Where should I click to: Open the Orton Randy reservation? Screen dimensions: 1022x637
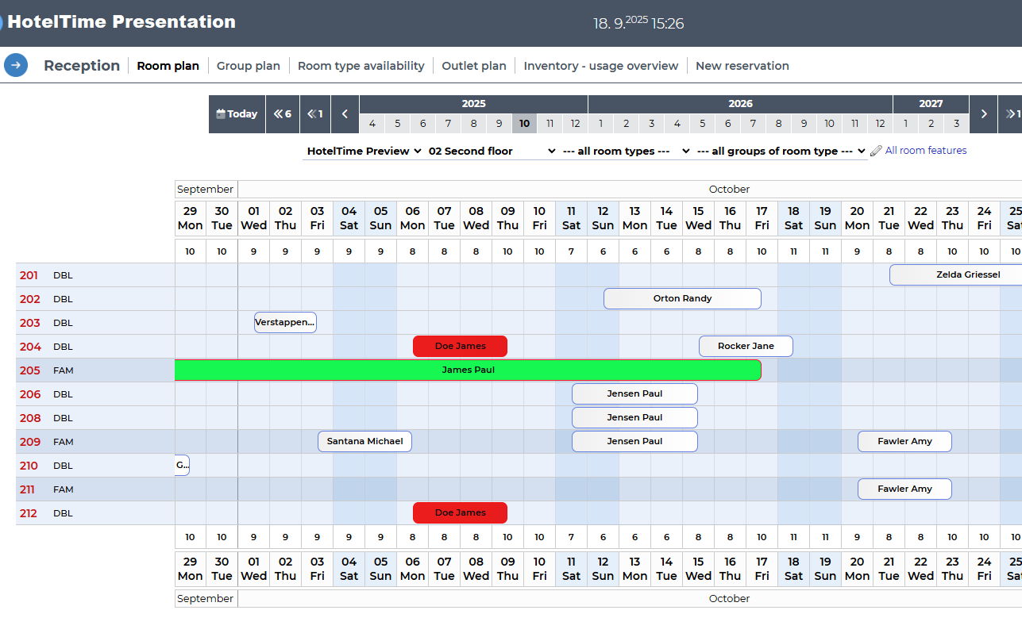[x=682, y=298]
